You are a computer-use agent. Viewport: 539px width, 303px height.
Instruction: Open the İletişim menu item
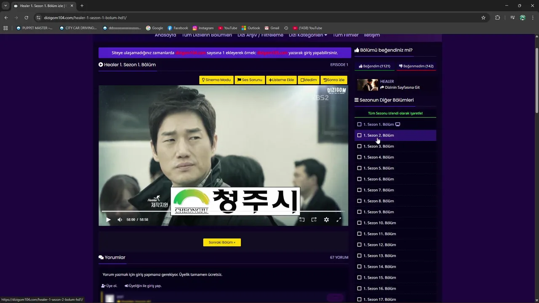point(372,35)
